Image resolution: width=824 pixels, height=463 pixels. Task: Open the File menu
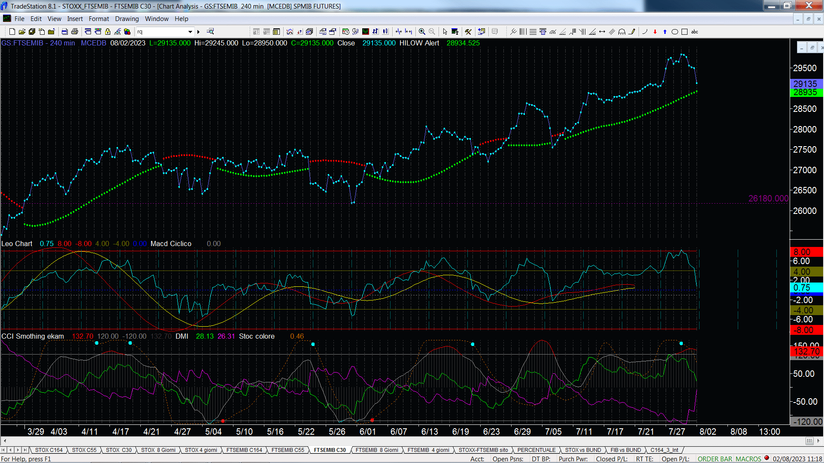coord(19,19)
